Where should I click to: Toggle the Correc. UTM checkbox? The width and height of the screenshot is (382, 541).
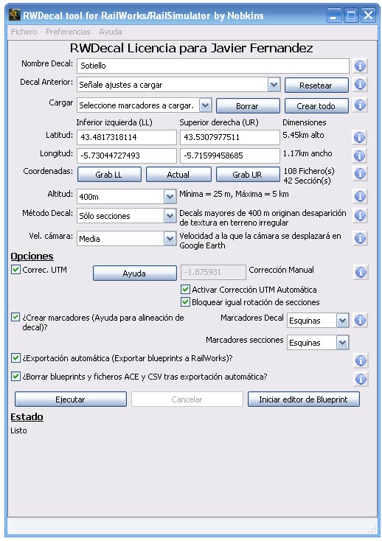pyautogui.click(x=15, y=270)
